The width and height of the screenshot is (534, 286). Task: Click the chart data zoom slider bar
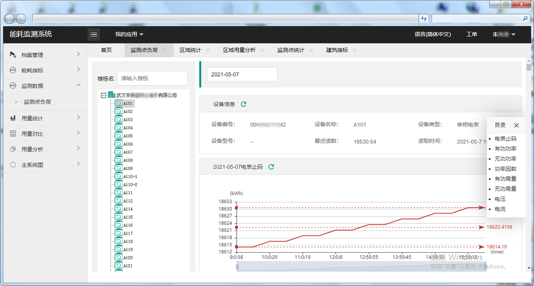361,267
